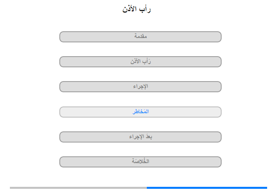Click the blue المَخاطر label text

pos(140,112)
